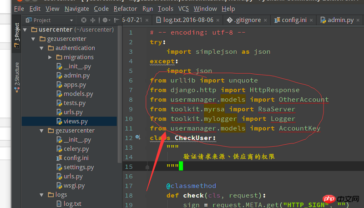364x208 pixels.
Task: Select wsgi.py in project tree
Action: [x=74, y=186]
